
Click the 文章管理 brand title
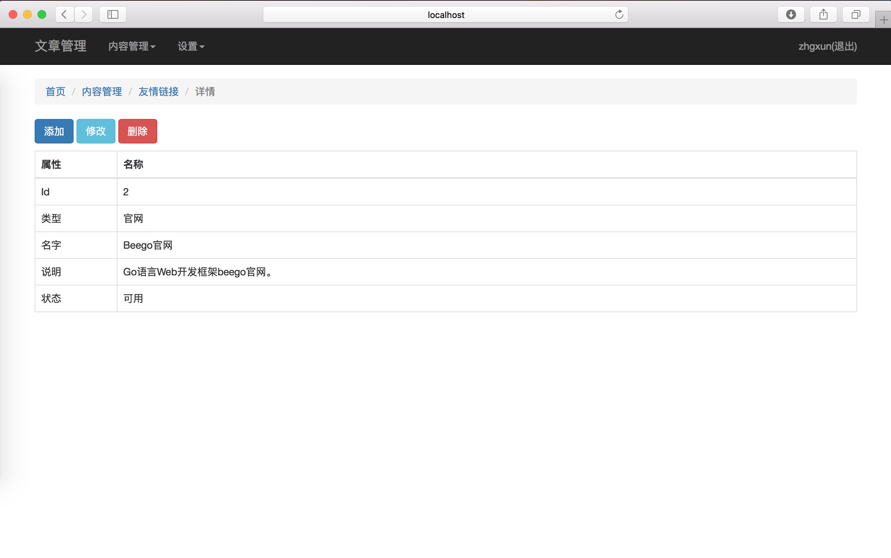(x=61, y=46)
